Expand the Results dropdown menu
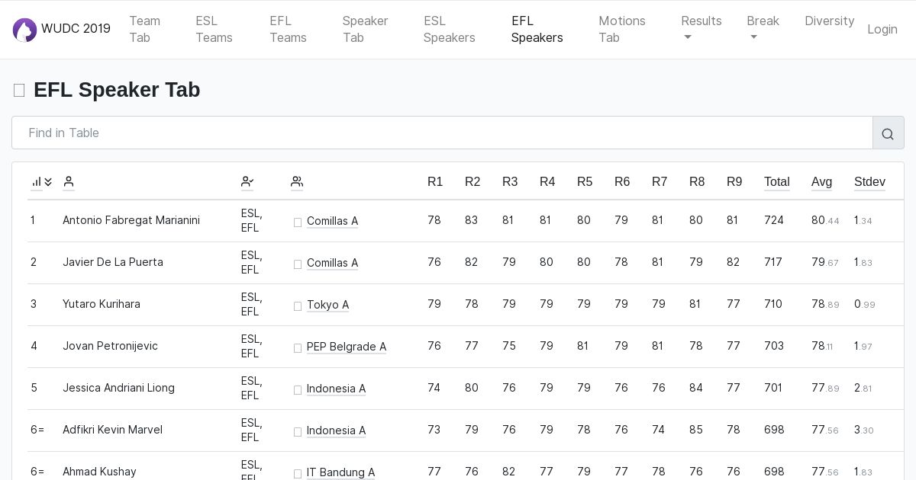 point(702,29)
